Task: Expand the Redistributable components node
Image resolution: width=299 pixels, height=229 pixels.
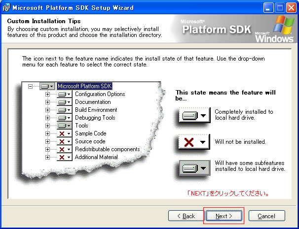Action: pyautogui.click(x=47, y=149)
